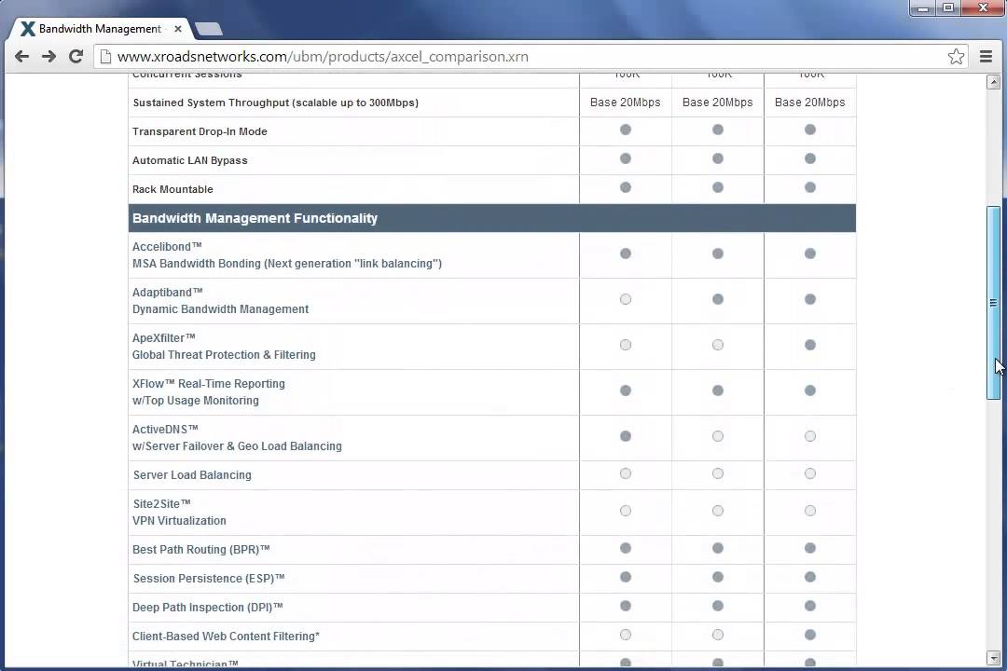Click VPN Virtualization description text

tap(179, 521)
